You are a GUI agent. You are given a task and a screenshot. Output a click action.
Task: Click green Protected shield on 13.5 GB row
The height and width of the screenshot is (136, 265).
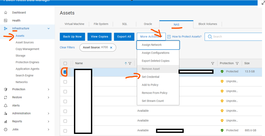coord(222,71)
